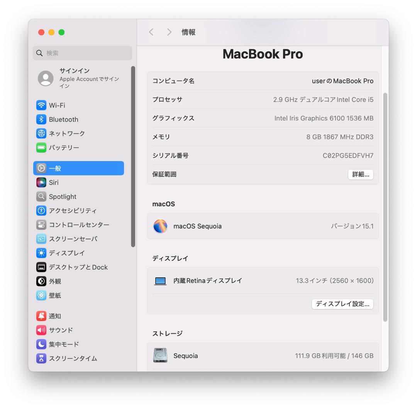This screenshot has width=417, height=409.
Task: Go forward with the right chevron
Action: 169,32
